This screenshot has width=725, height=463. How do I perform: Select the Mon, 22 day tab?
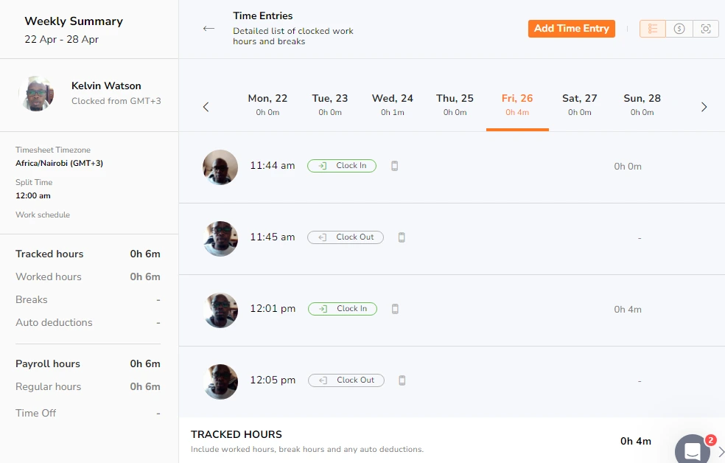(x=267, y=104)
